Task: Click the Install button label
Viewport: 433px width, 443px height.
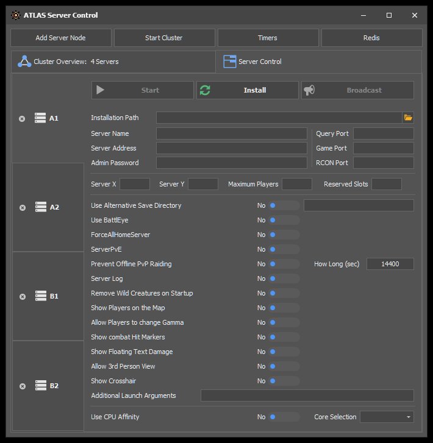Action: pyautogui.click(x=255, y=90)
